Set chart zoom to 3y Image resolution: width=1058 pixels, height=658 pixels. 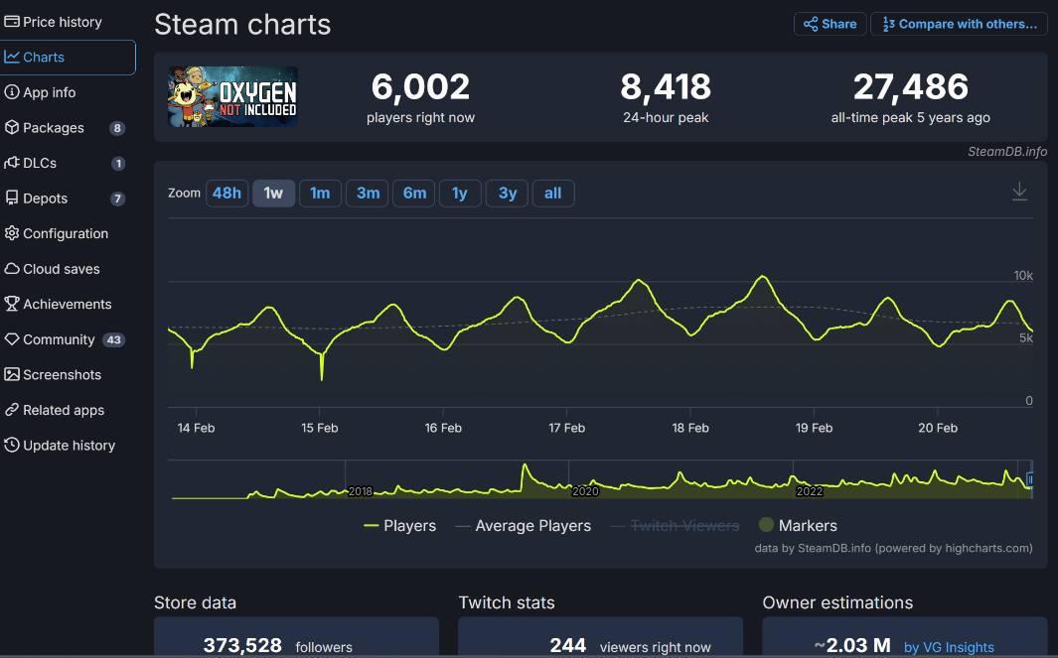pos(508,194)
